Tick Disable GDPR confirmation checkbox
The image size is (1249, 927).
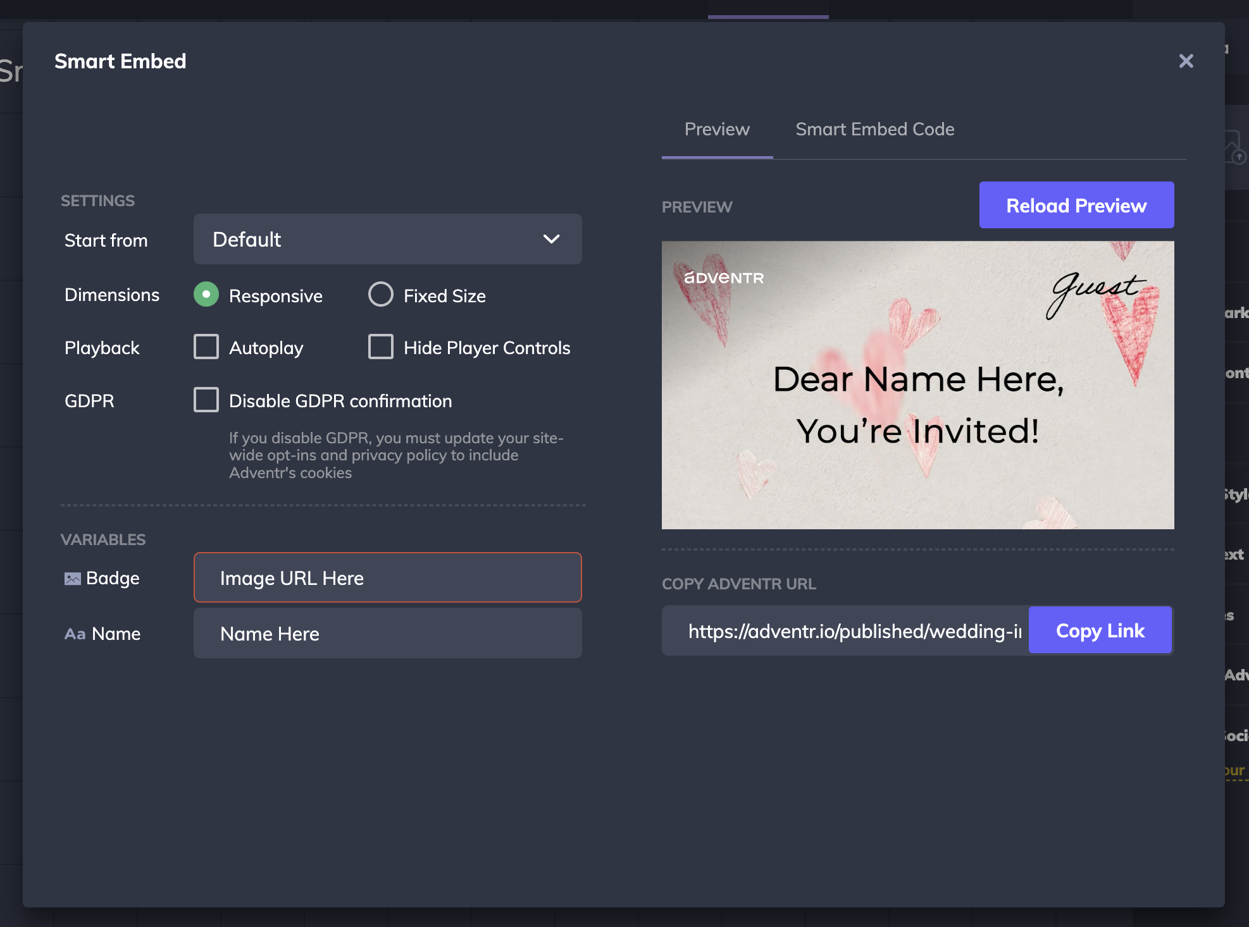click(x=206, y=400)
